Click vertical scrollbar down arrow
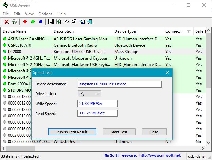Image resolution: width=212 pixels, height=160 pixels. pyautogui.click(x=208, y=143)
